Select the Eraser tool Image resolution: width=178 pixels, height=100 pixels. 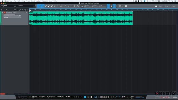pyautogui.click(x=49, y=6)
